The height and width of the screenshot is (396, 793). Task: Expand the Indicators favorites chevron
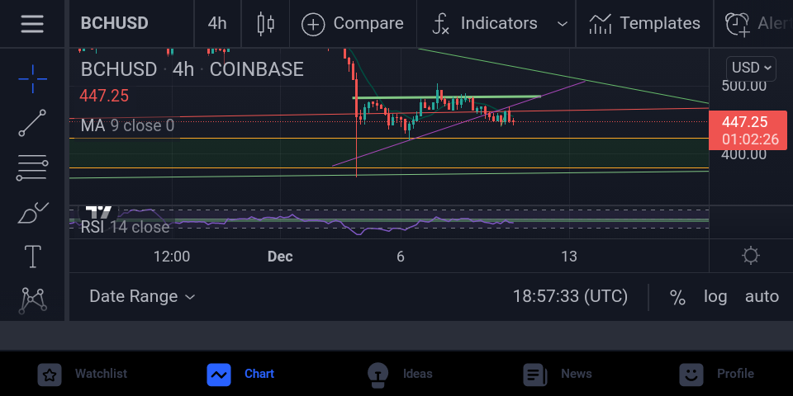coord(562,24)
